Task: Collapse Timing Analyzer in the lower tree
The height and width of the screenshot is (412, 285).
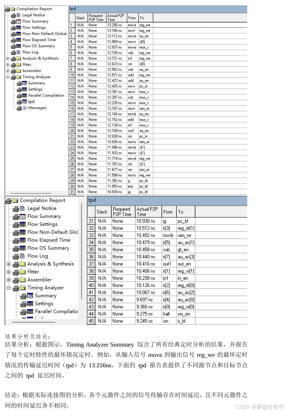Action: pos(9,288)
